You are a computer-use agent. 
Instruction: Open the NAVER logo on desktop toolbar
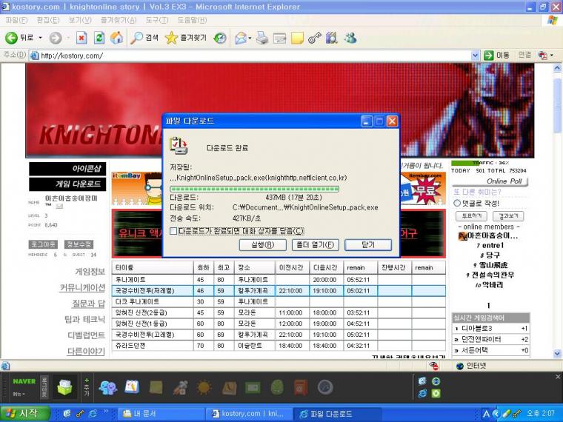click(24, 381)
